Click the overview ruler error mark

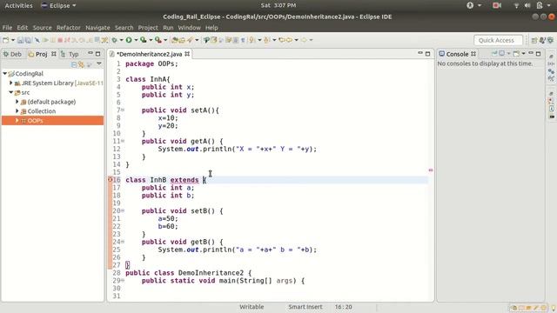coord(431,170)
